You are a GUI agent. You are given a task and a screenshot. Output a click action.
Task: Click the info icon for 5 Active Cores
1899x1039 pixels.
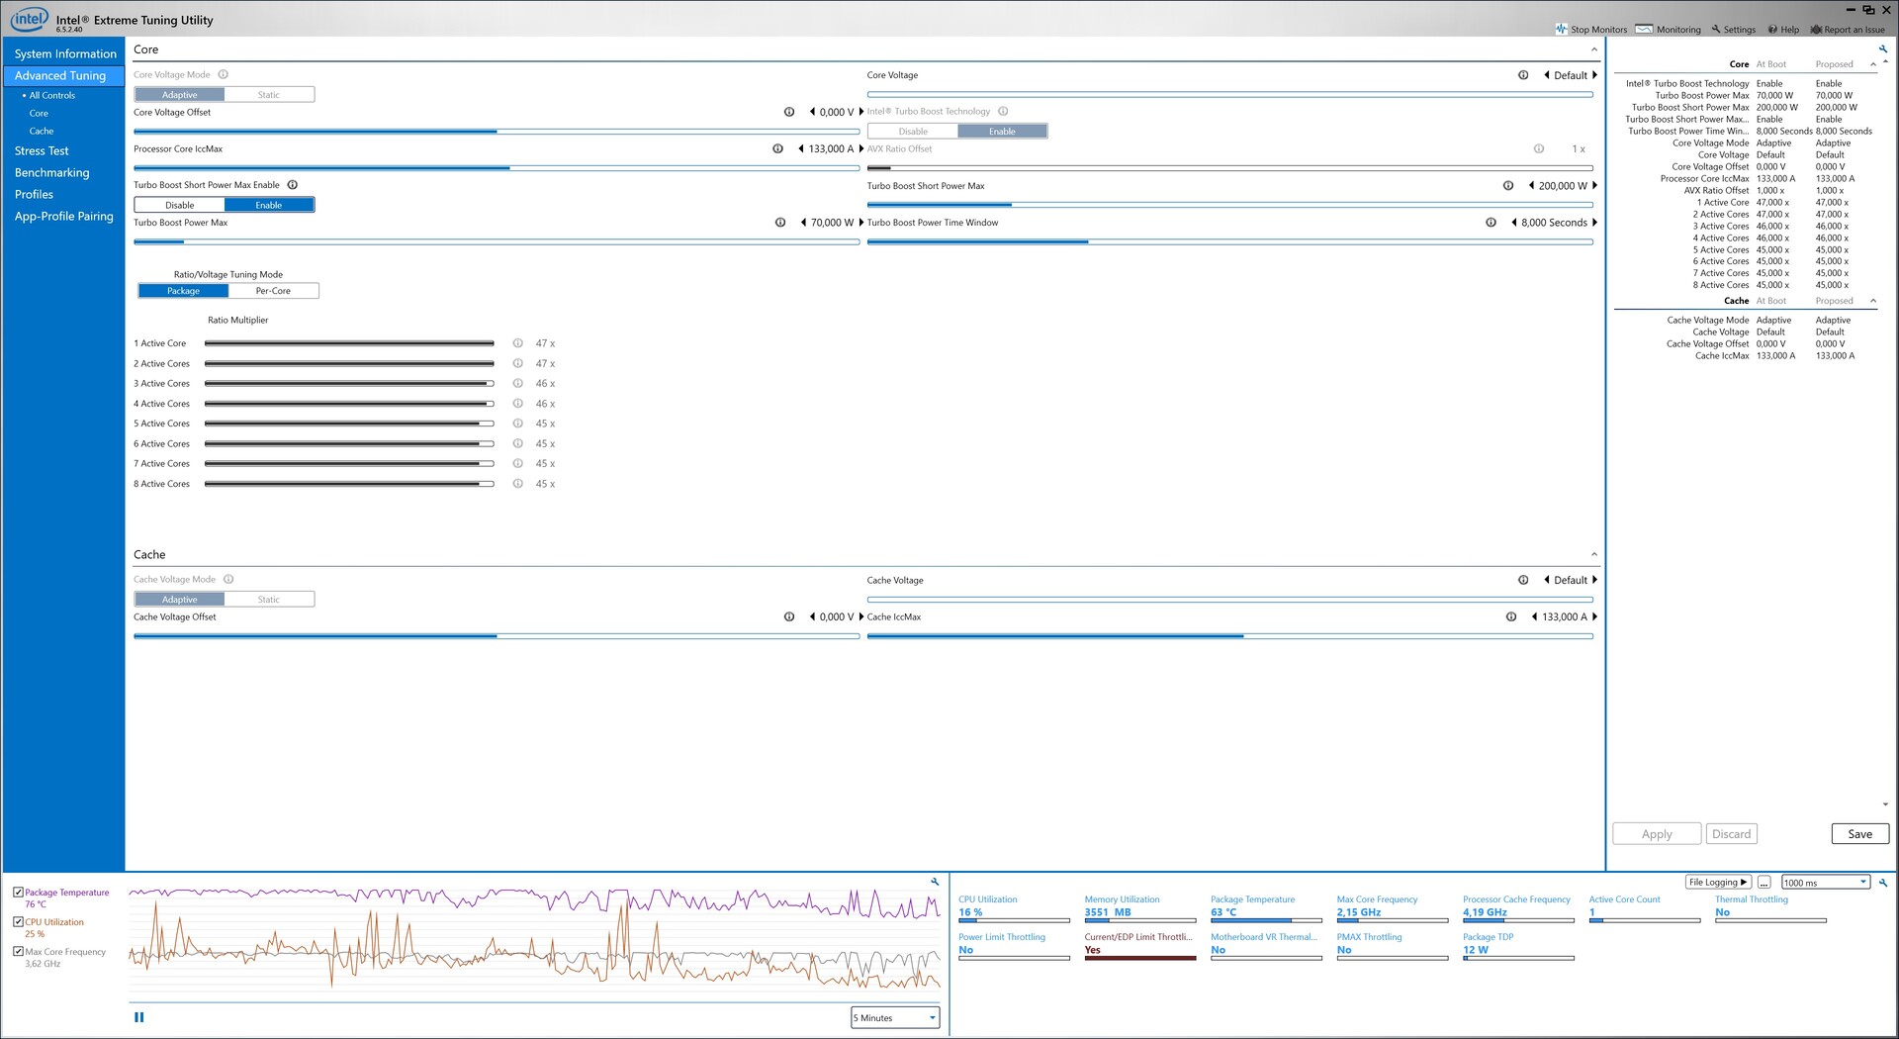[x=517, y=424]
